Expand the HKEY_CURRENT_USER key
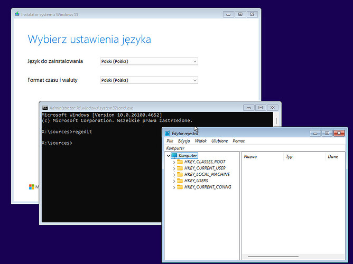The height and width of the screenshot is (264, 353). click(x=174, y=168)
